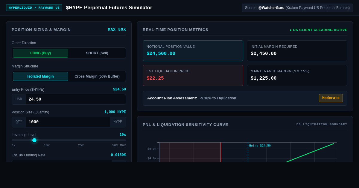Click the Moderate risk badge
Screen dimensions: 359x188
(331, 98)
